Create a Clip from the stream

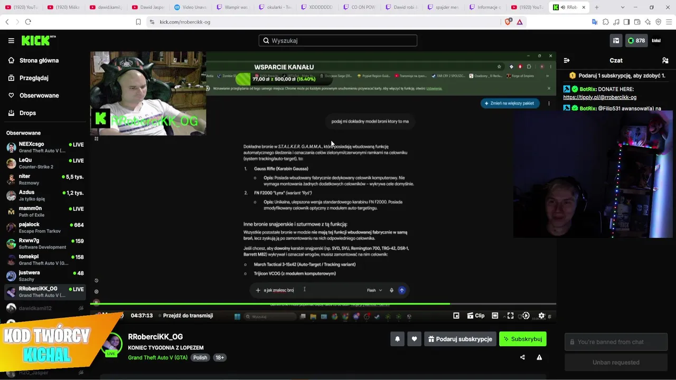coord(476,316)
